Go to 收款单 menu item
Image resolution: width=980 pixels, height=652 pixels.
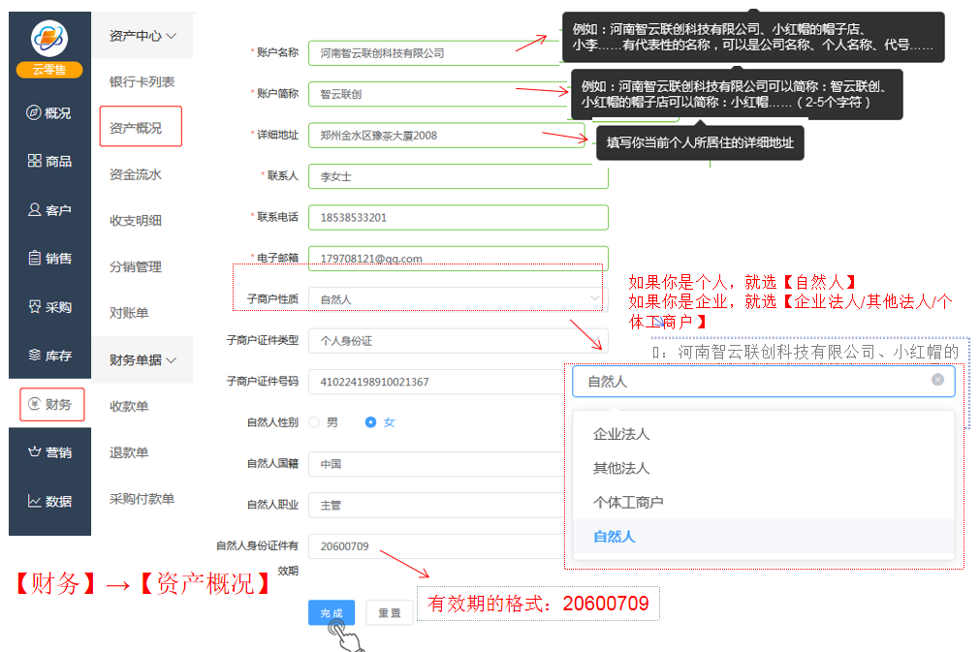[129, 406]
